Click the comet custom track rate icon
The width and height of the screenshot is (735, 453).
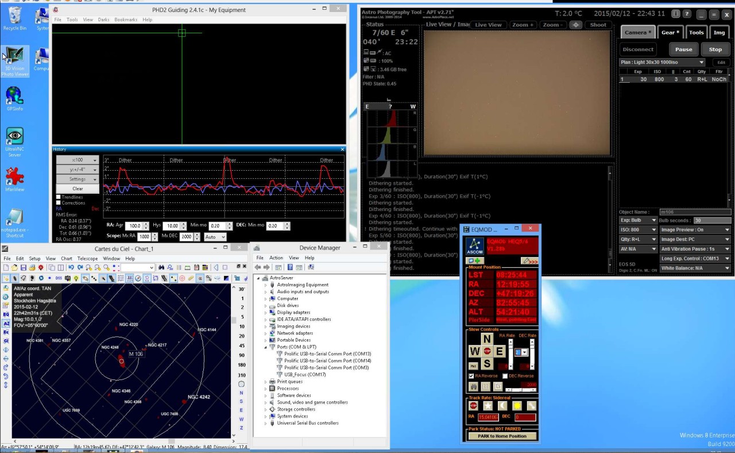(x=532, y=405)
